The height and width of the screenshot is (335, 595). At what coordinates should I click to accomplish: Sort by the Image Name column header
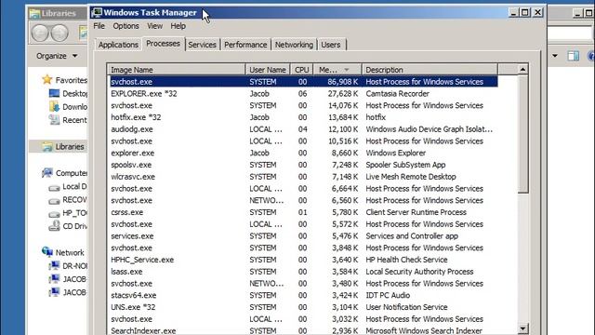click(x=177, y=70)
